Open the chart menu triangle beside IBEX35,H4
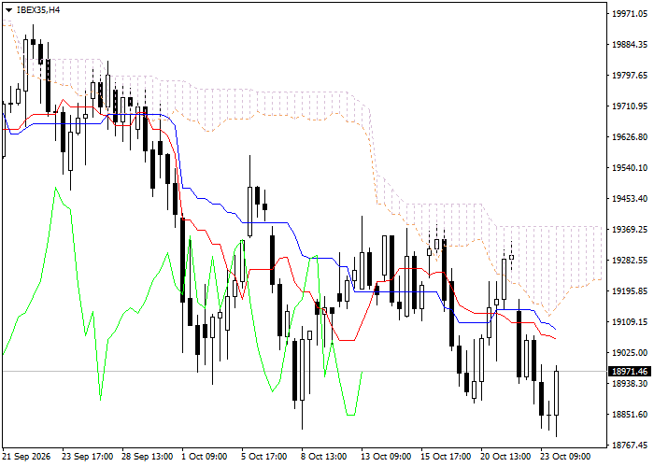The width and height of the screenshot is (654, 467). 8,10
